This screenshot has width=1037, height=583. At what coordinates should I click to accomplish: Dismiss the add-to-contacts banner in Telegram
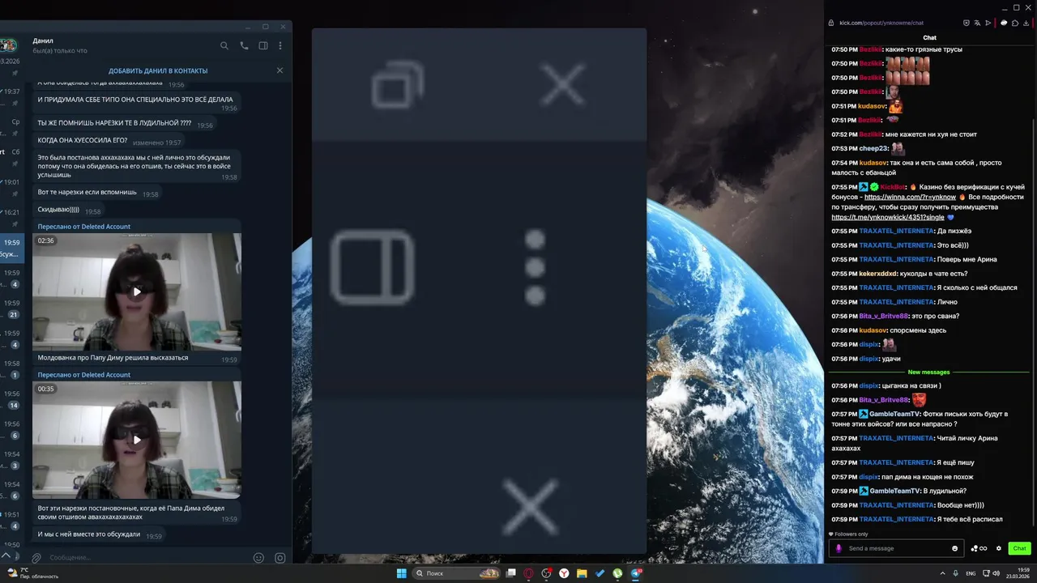pos(280,70)
